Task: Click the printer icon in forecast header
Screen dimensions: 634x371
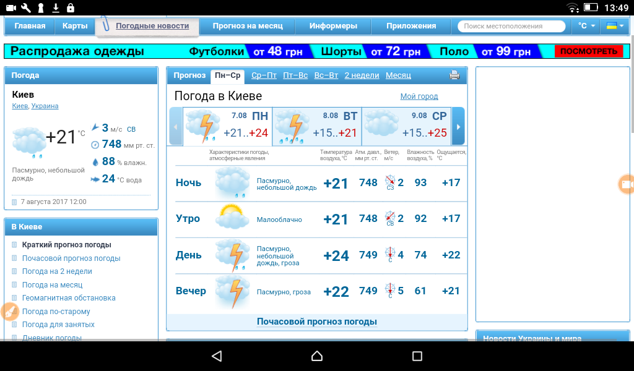Action: coord(454,75)
